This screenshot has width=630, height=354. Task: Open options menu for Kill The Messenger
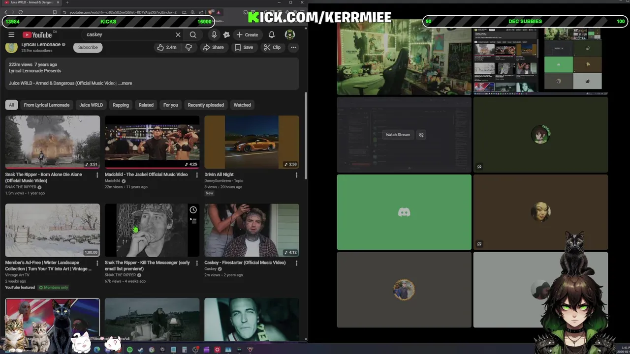point(197,263)
